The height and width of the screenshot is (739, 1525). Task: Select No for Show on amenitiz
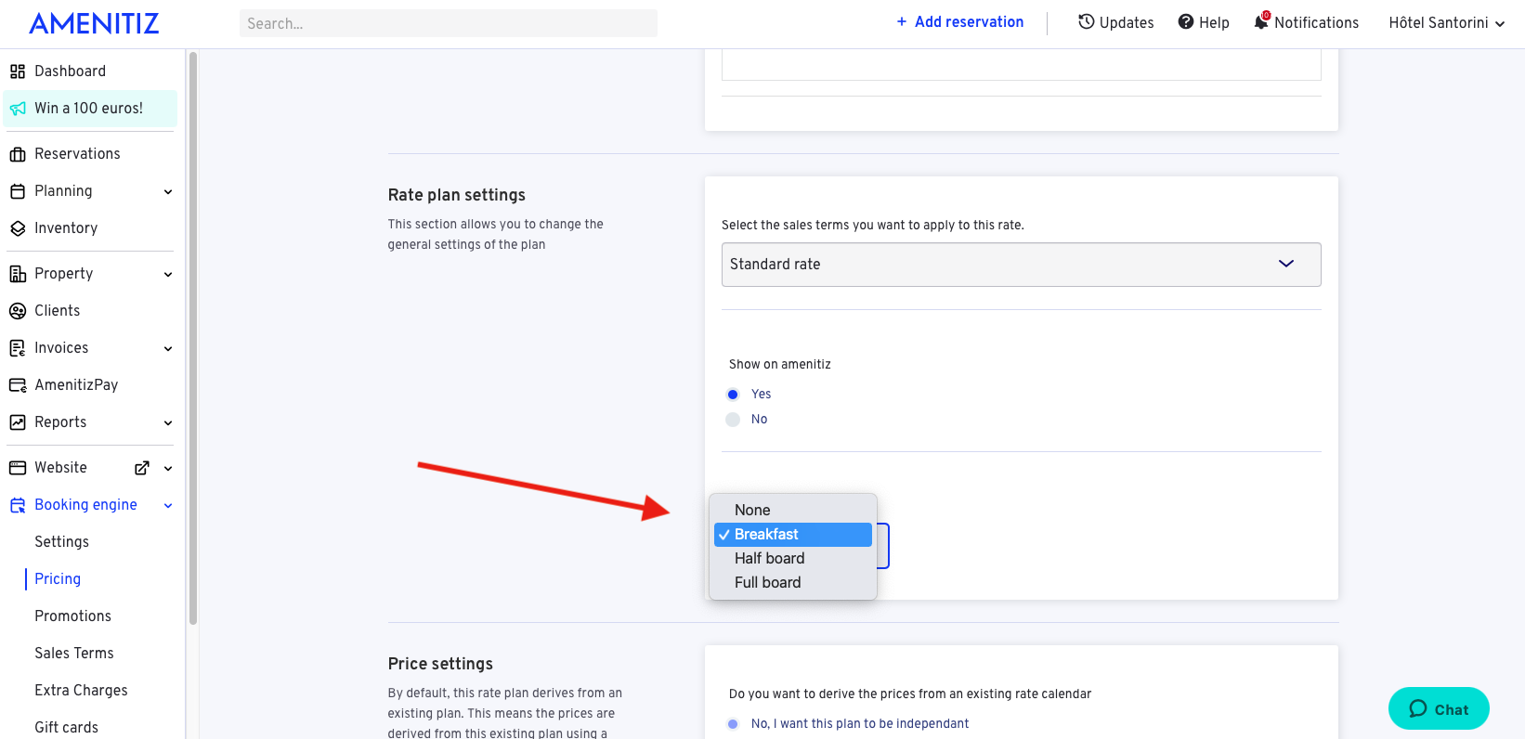[733, 420]
